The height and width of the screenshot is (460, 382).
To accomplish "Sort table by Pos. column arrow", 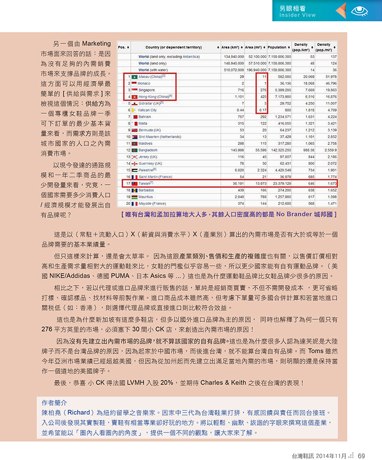I will click(x=128, y=47).
